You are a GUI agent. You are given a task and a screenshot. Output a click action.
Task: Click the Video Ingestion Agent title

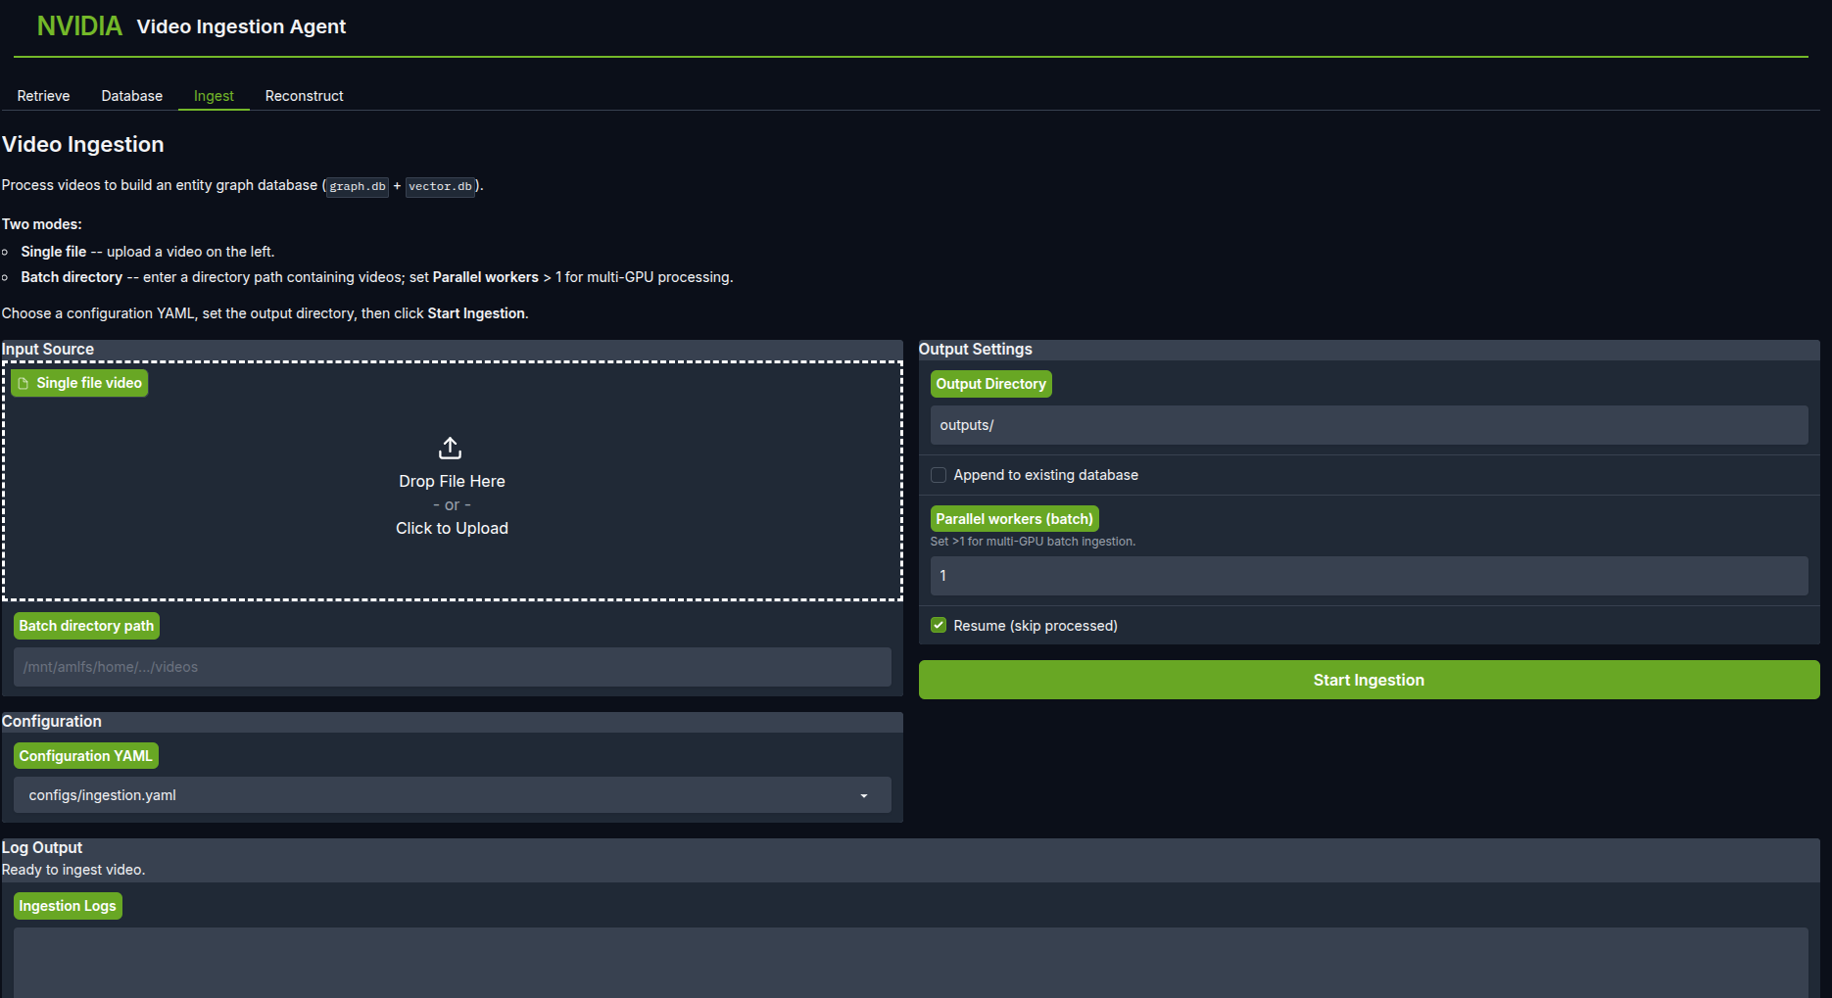(241, 26)
